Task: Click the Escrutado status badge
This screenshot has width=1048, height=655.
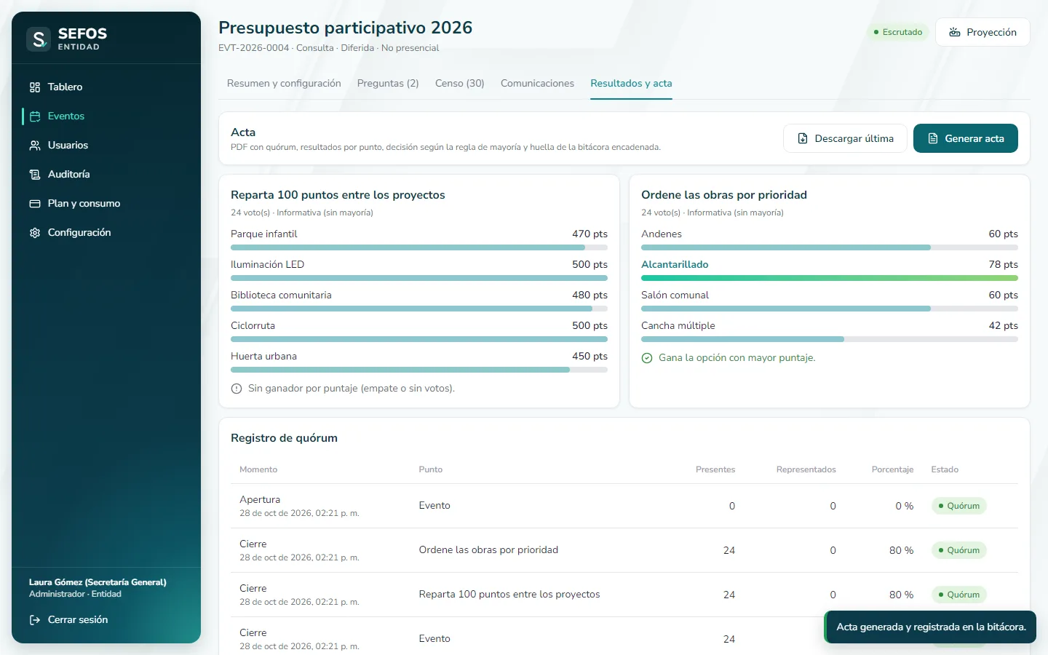Action: click(897, 32)
